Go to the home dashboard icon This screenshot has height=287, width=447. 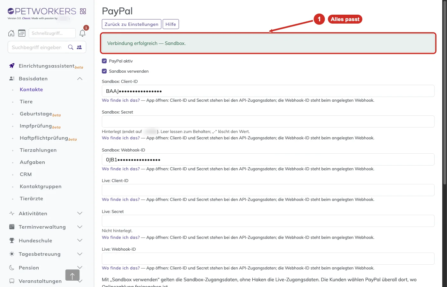click(x=11, y=33)
